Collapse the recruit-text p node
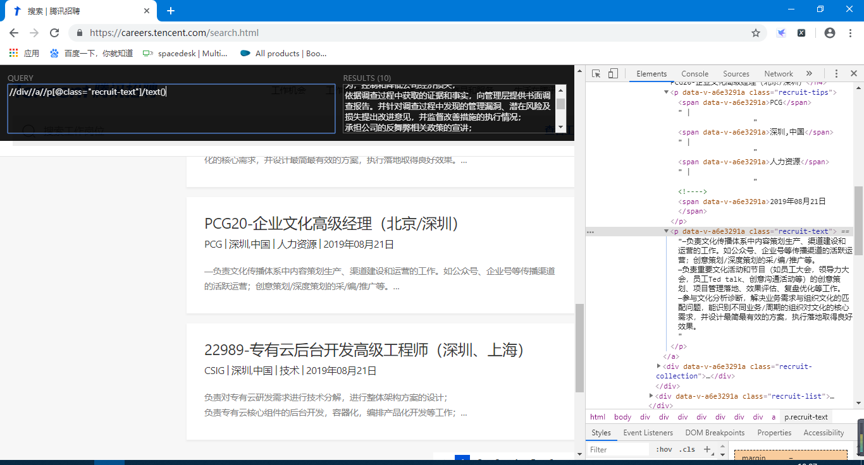Image resolution: width=864 pixels, height=465 pixels. (666, 232)
